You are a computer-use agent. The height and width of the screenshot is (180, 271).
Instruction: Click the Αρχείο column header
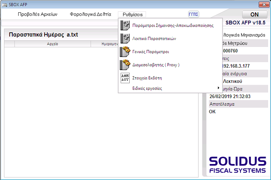[x=52, y=44]
